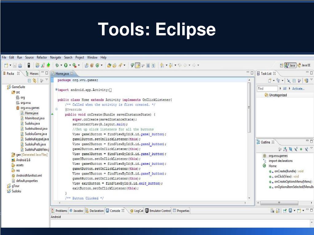This screenshot has height=235, width=314.
Task: Select the Java perspective button
Action: pyautogui.click(x=290, y=65)
